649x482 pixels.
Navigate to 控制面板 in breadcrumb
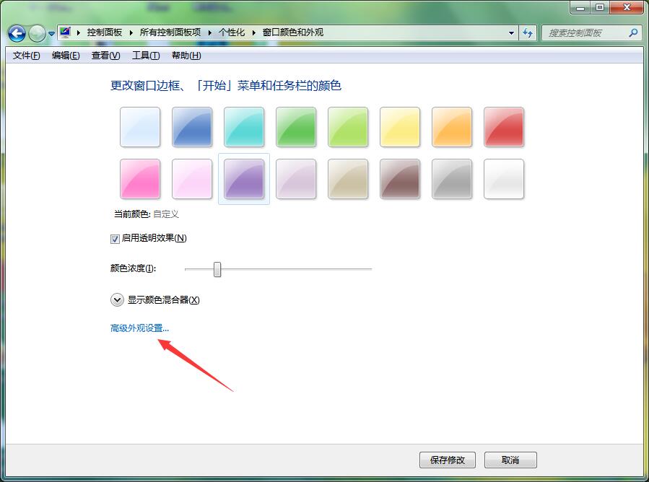pos(104,32)
